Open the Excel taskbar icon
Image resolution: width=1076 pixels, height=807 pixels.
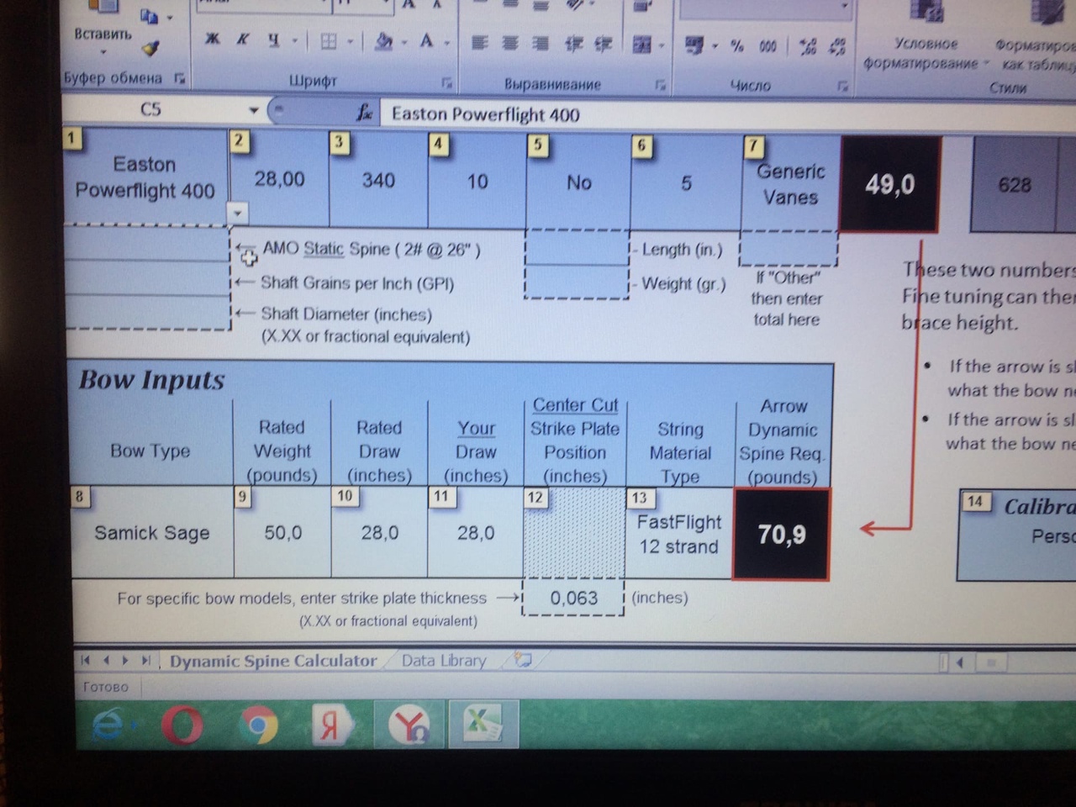483,723
